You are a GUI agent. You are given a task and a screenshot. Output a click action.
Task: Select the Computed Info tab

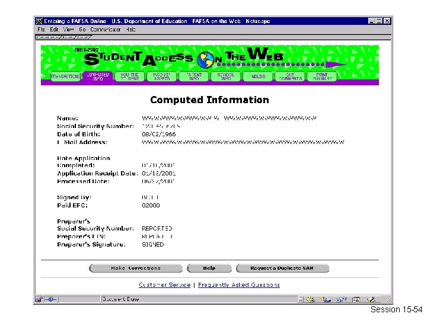pos(98,76)
